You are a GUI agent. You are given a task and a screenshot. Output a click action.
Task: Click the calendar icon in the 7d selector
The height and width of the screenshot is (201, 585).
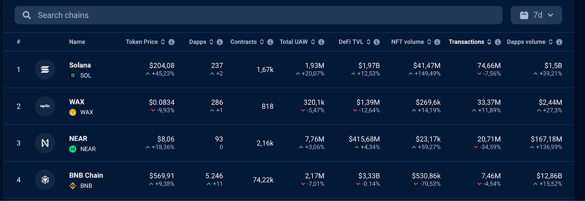coord(524,15)
